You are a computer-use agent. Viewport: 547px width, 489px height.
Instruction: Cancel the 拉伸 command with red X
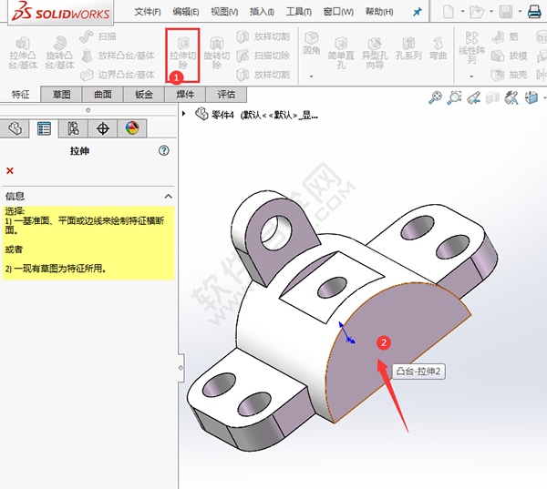(10, 171)
